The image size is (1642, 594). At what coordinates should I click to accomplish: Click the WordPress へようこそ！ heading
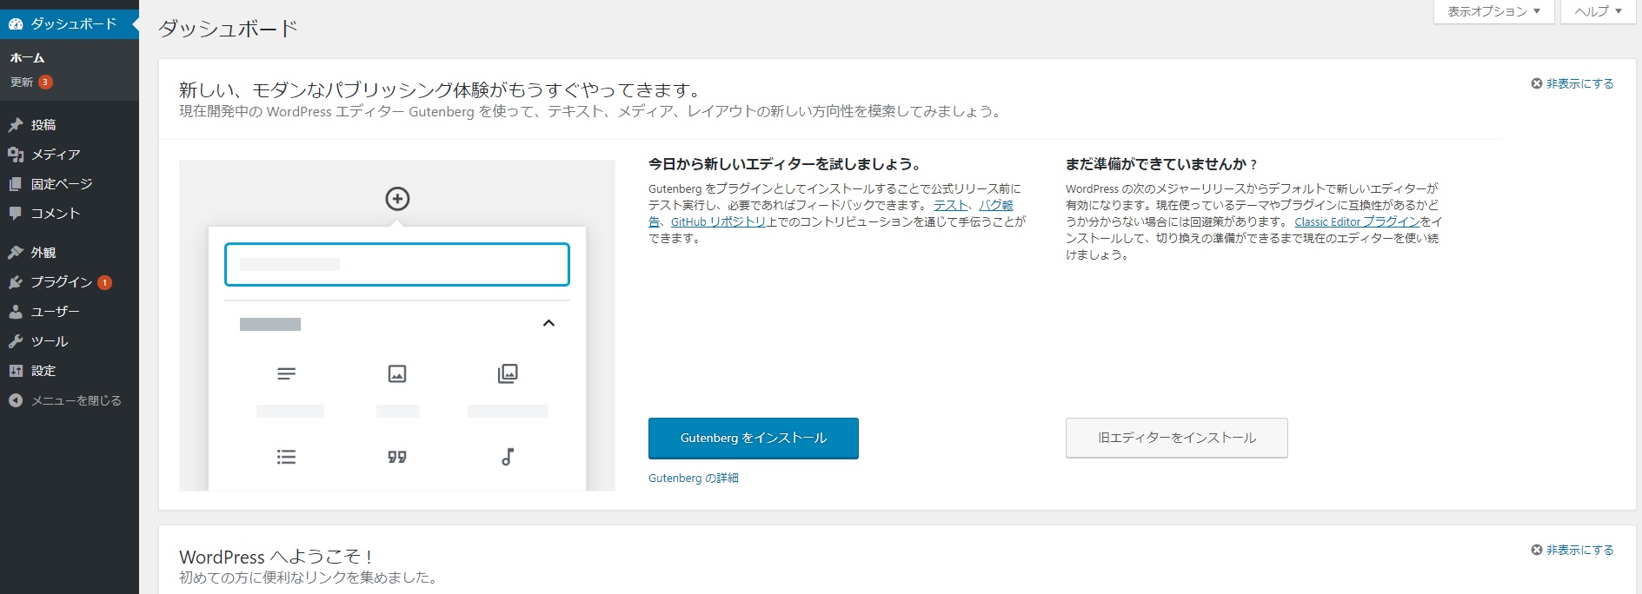pos(276,557)
